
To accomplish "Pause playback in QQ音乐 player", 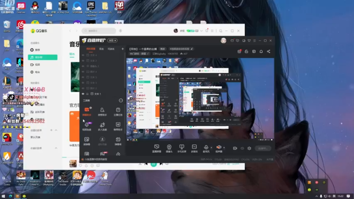I will click(x=154, y=164).
